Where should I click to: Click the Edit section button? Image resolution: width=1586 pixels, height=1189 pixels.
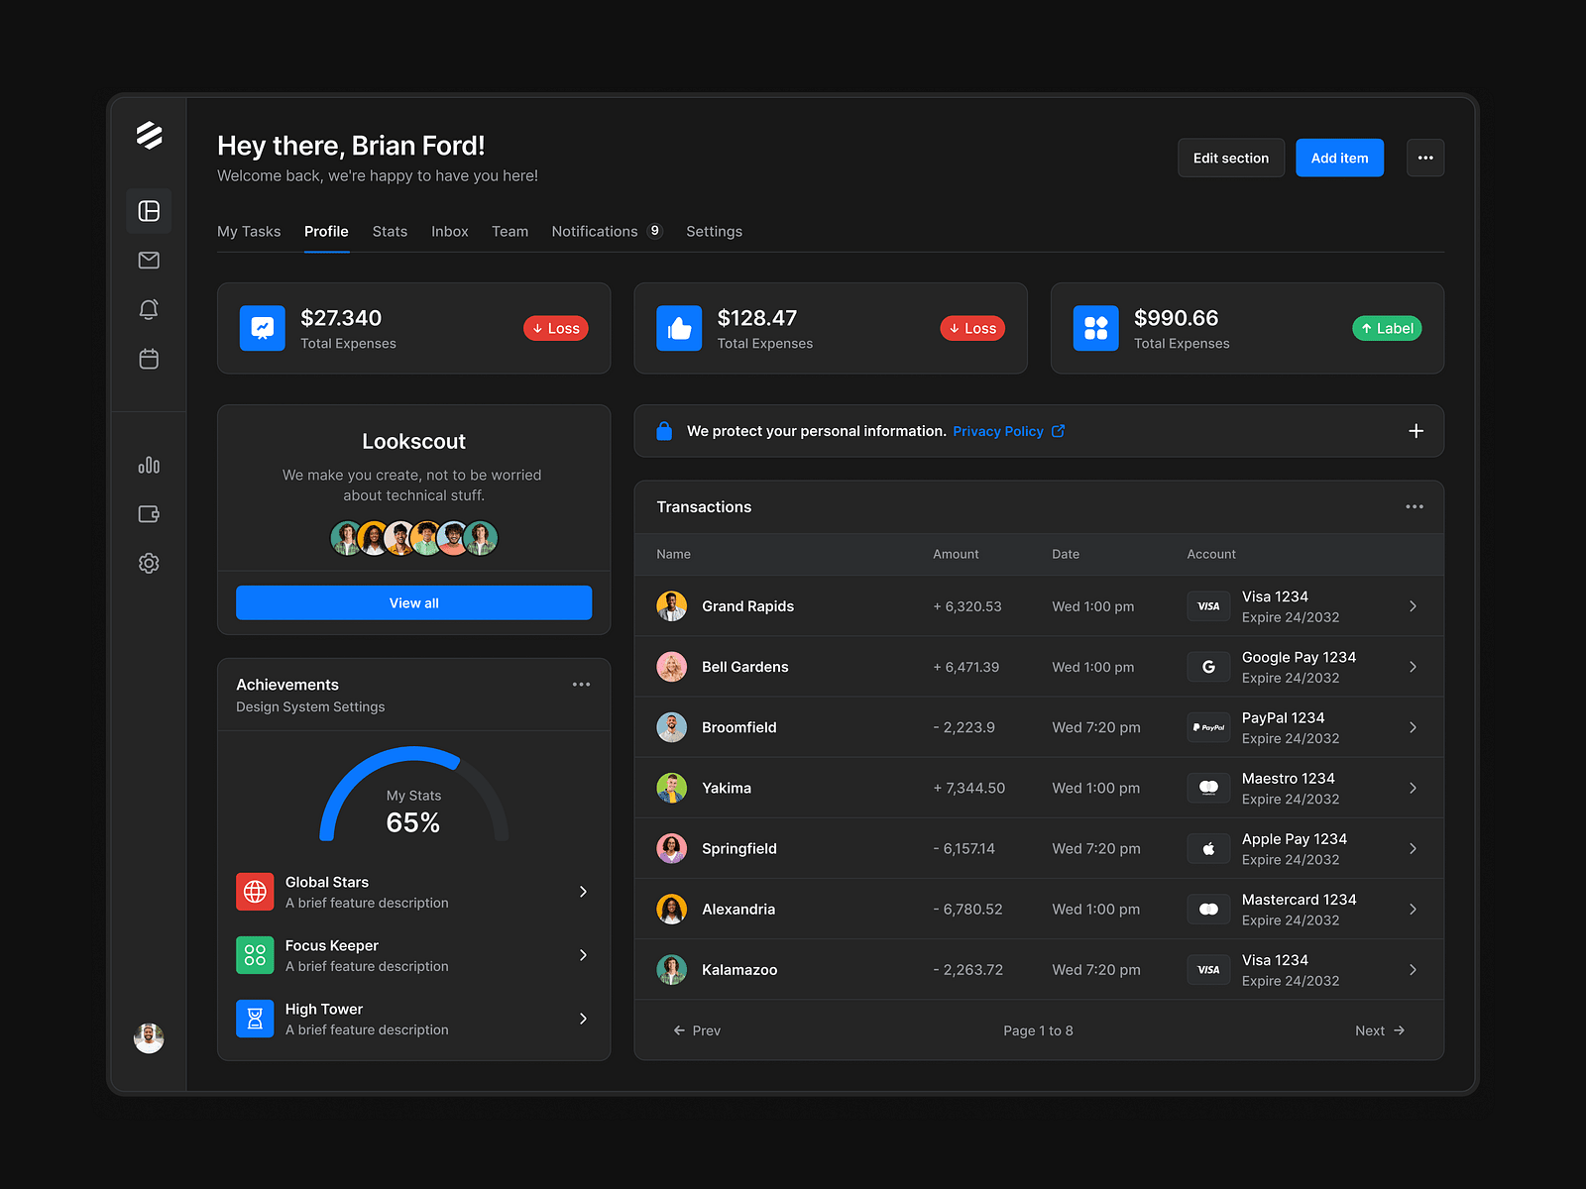click(1231, 158)
